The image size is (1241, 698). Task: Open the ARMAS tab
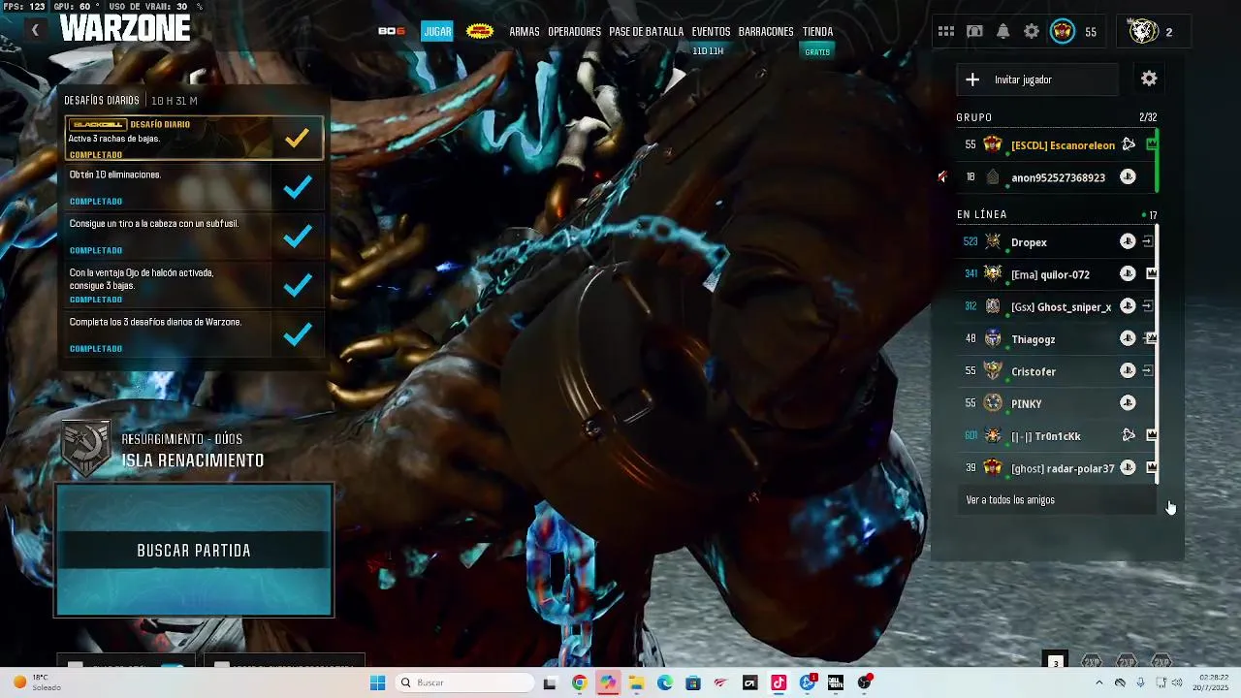(524, 31)
